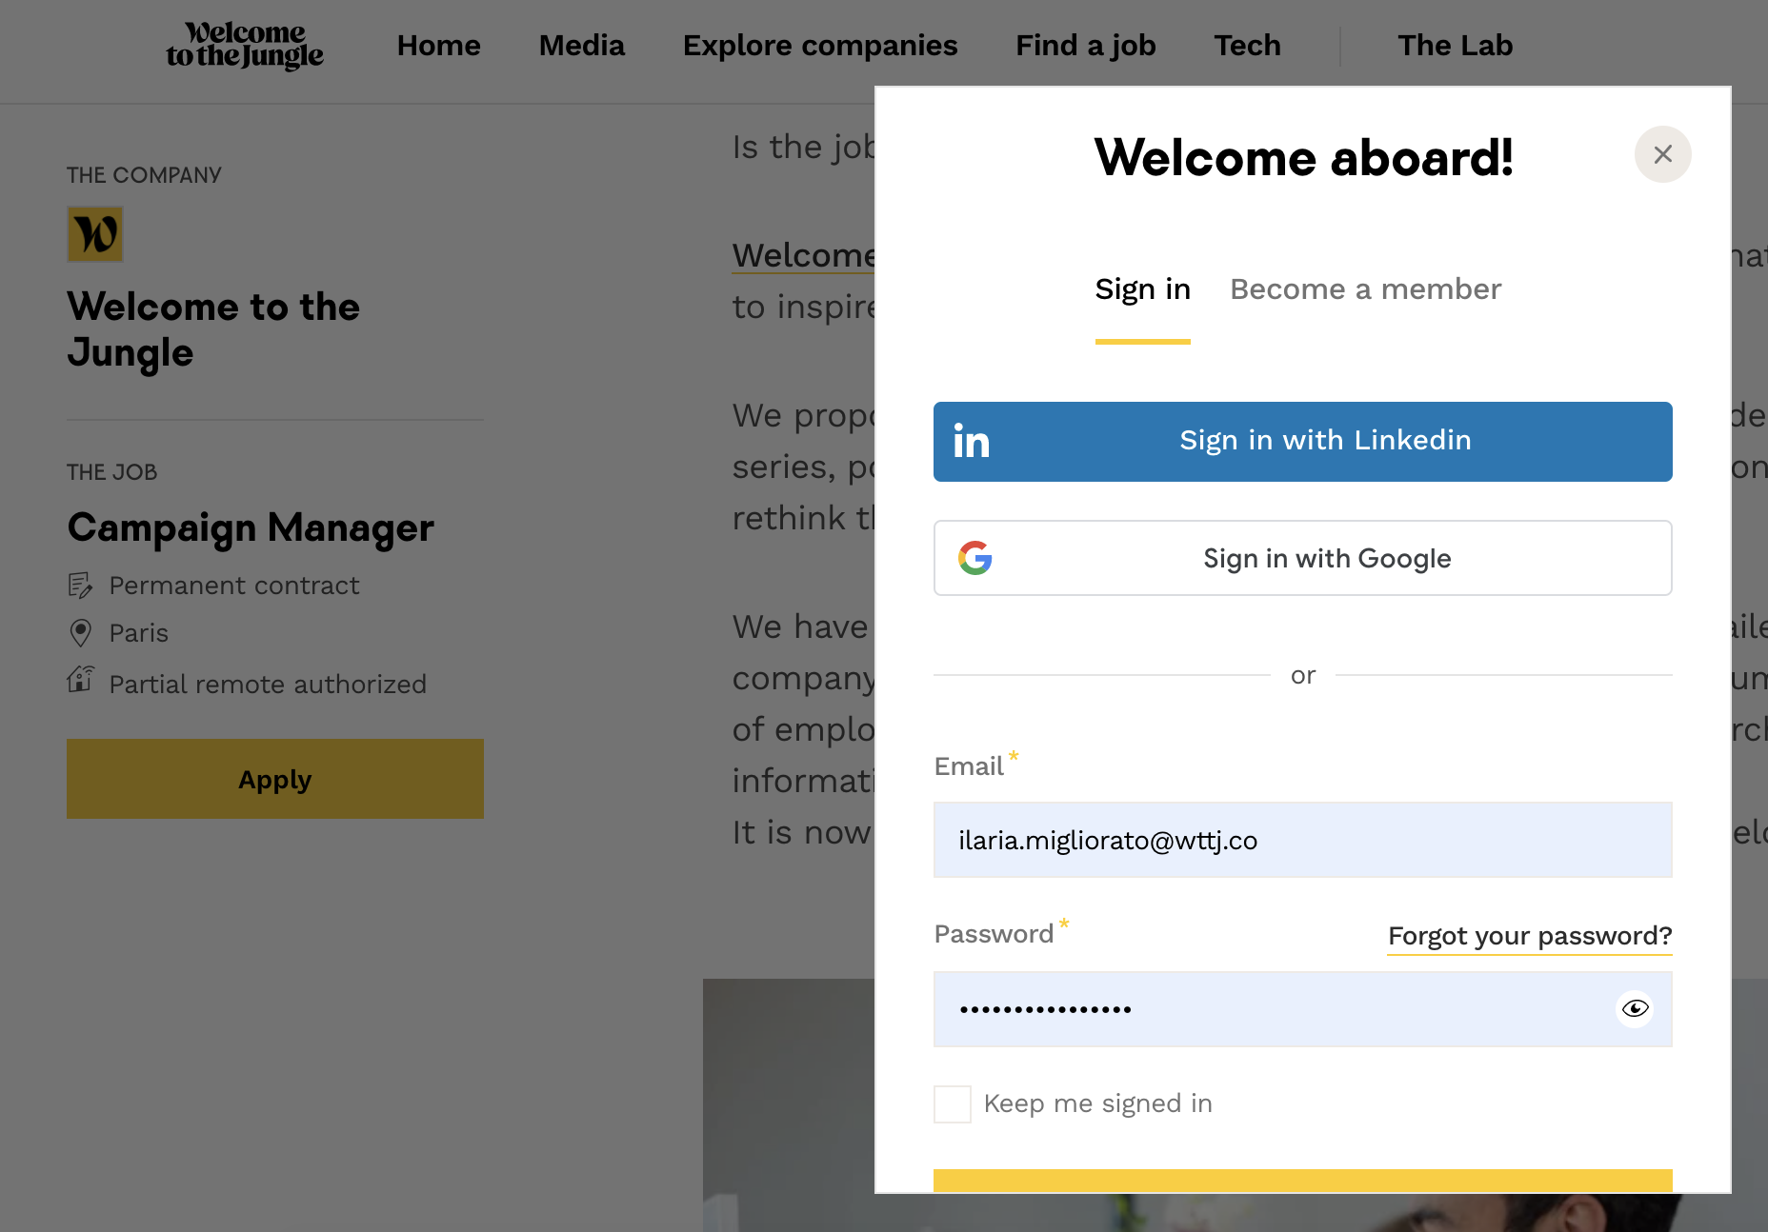Click the company W logo thumbnail
This screenshot has width=1768, height=1232.
(x=95, y=234)
